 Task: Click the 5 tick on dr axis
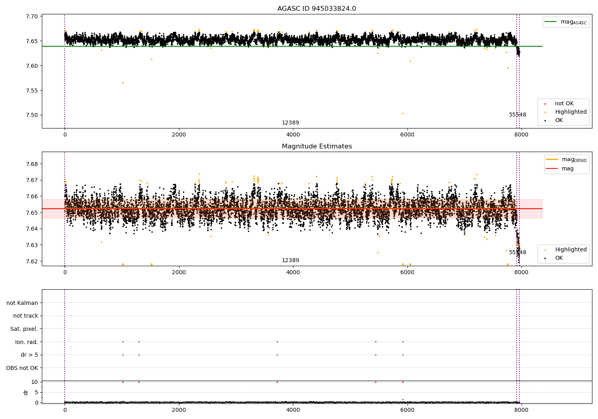pyautogui.click(x=36, y=392)
